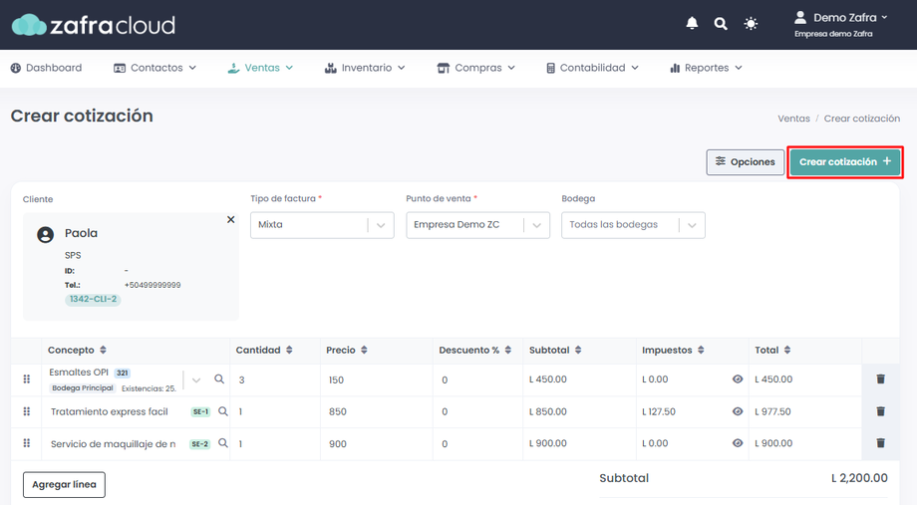Click the search magnifier in header

721,23
